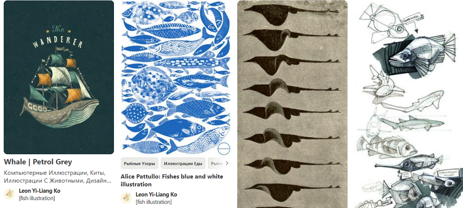This screenshot has width=463, height=208.
Task: Click the 'Whale | Petrol Grey' pin title
Action: pos(38,162)
